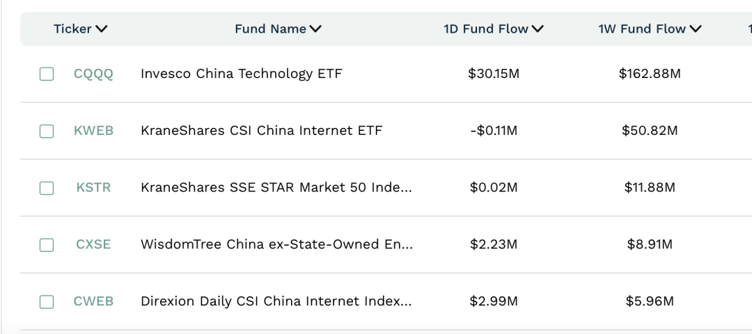Click the Direxion Daily CSI China fund name

coord(276,302)
